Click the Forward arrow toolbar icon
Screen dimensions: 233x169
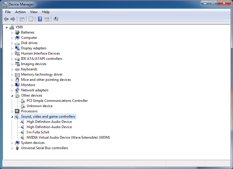13,19
